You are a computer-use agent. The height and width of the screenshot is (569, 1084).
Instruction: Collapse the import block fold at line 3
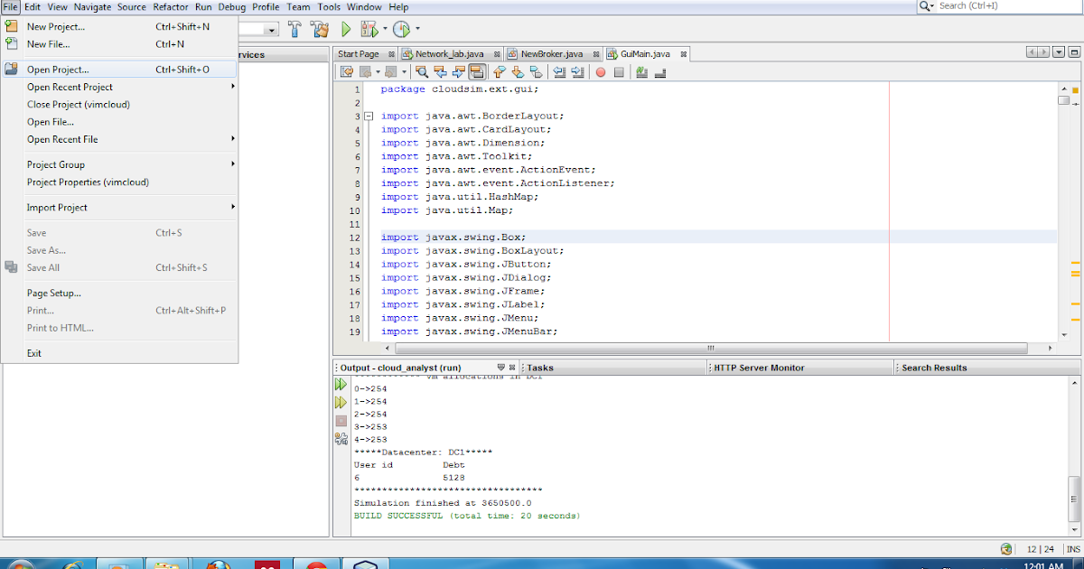tap(368, 116)
